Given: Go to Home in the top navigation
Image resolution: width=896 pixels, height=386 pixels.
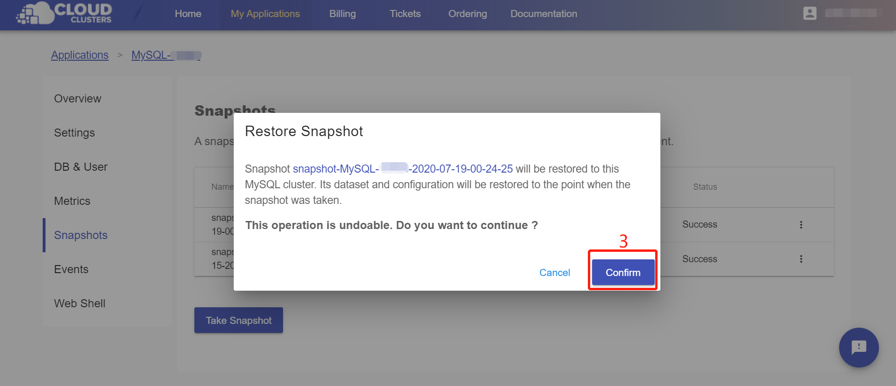Looking at the screenshot, I should point(188,14).
